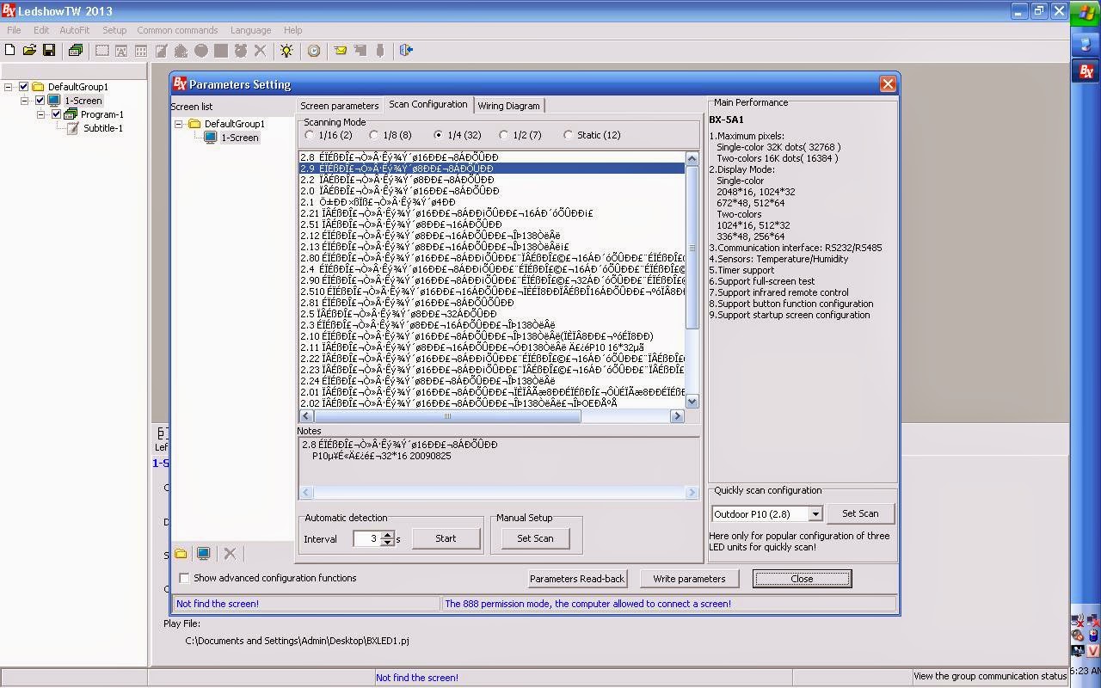Viewport: 1101px width, 688px height.
Task: Click the yellow envelope send toolbar icon
Action: (x=341, y=51)
